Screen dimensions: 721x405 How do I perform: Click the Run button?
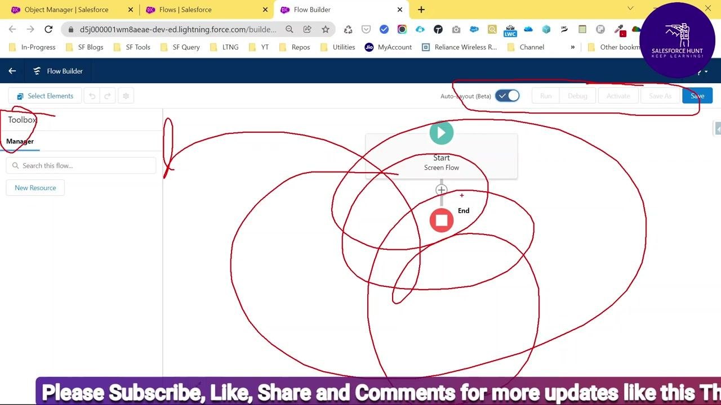coord(546,96)
